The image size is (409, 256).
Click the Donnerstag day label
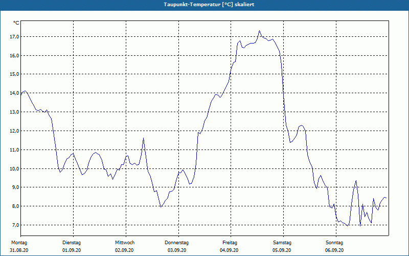click(x=176, y=243)
